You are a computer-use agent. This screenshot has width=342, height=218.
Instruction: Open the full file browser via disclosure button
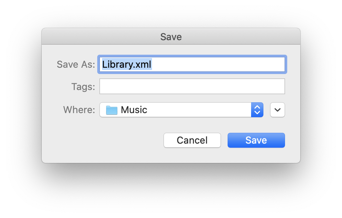click(x=277, y=110)
